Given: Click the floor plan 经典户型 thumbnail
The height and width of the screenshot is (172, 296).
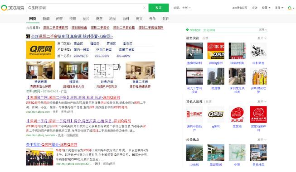Looking at the screenshot, I should click(x=107, y=70).
